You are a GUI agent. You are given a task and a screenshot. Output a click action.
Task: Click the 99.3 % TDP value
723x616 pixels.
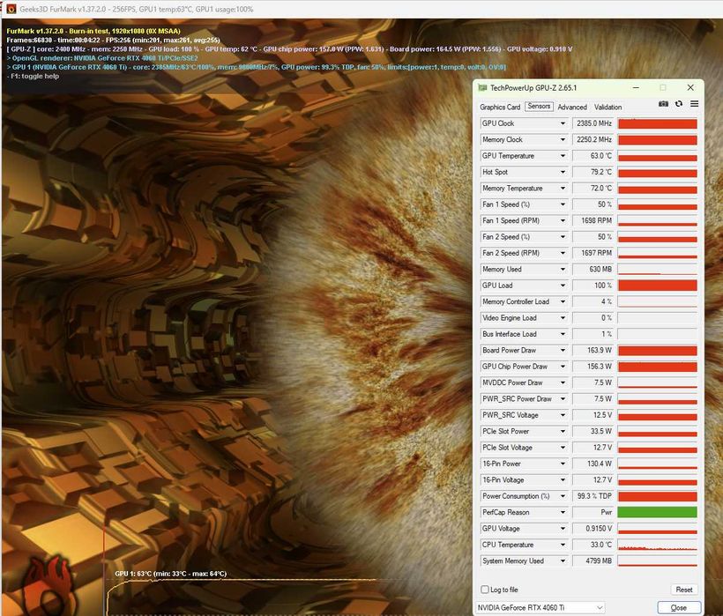pyautogui.click(x=593, y=496)
